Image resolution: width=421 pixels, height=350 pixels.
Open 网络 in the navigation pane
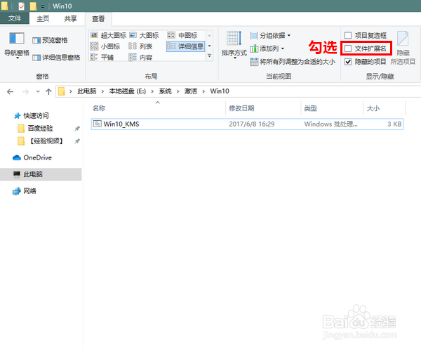click(25, 191)
